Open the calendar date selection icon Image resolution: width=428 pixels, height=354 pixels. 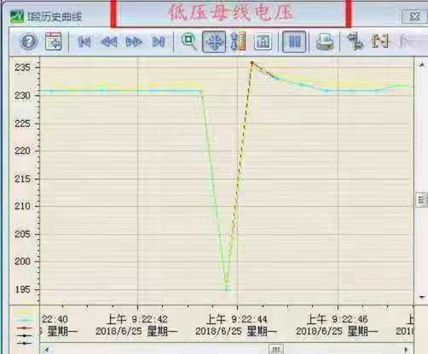coord(53,41)
